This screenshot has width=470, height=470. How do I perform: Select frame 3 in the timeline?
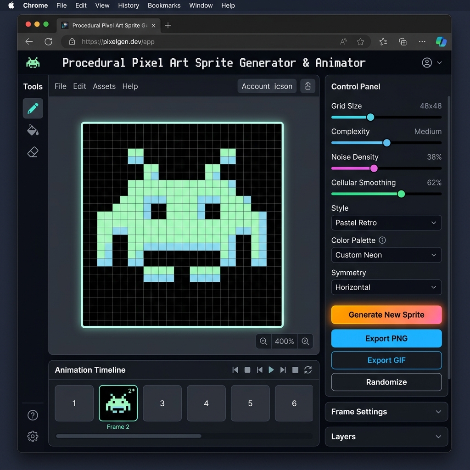tap(162, 403)
